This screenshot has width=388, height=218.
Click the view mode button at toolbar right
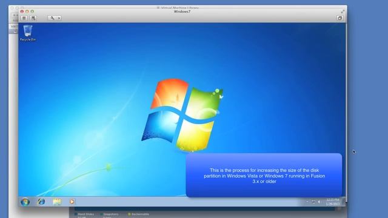click(x=339, y=18)
